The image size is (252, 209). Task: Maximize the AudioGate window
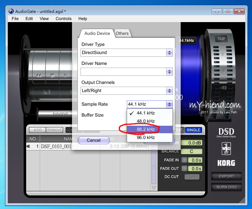228,12
